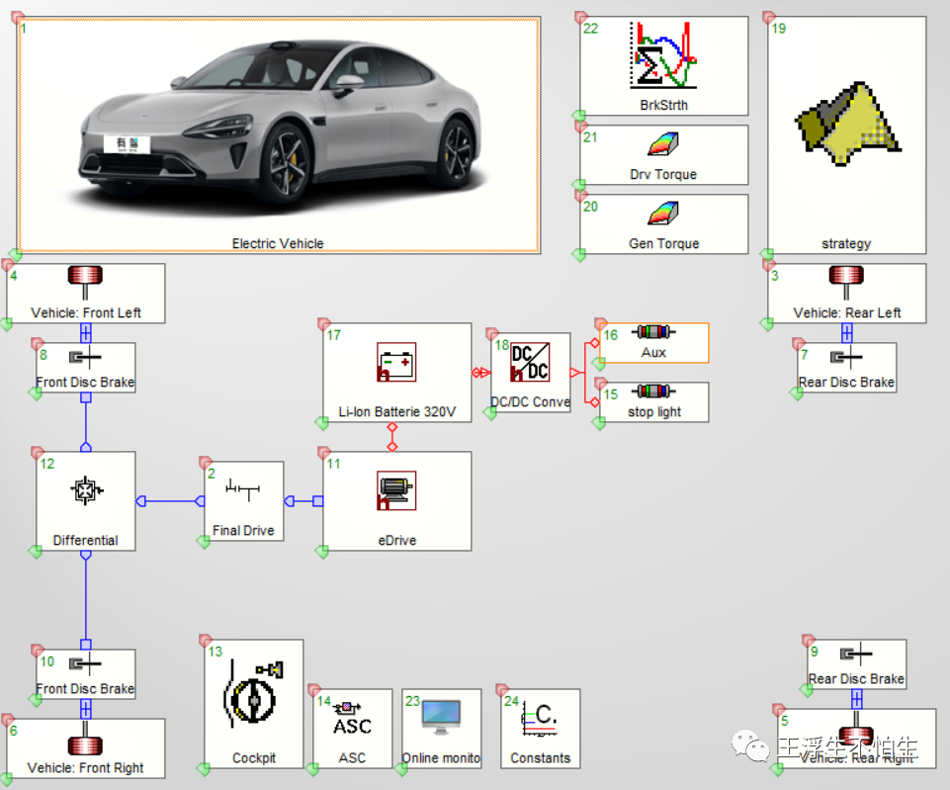The image size is (950, 790).
Task: Open the strategy block icon
Action: 847,124
